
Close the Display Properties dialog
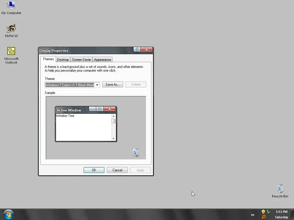146,49
